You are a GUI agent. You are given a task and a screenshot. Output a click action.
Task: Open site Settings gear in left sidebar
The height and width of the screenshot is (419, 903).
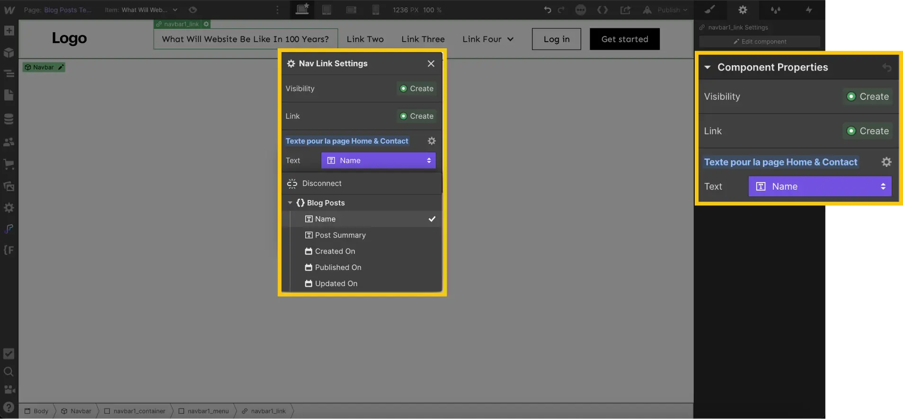pyautogui.click(x=9, y=208)
